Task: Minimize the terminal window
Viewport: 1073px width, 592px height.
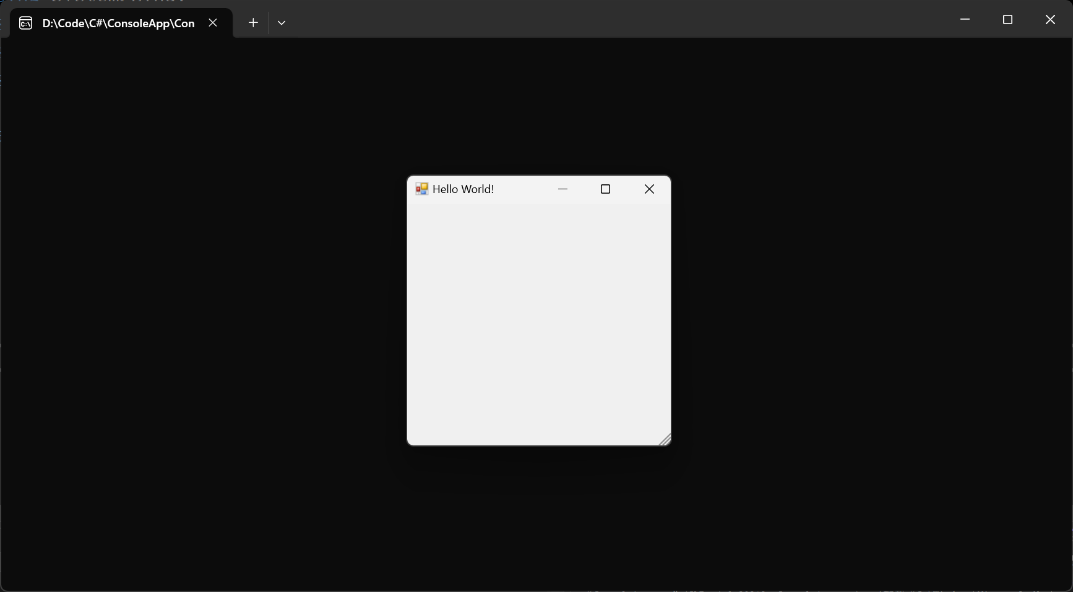Action: (x=965, y=19)
